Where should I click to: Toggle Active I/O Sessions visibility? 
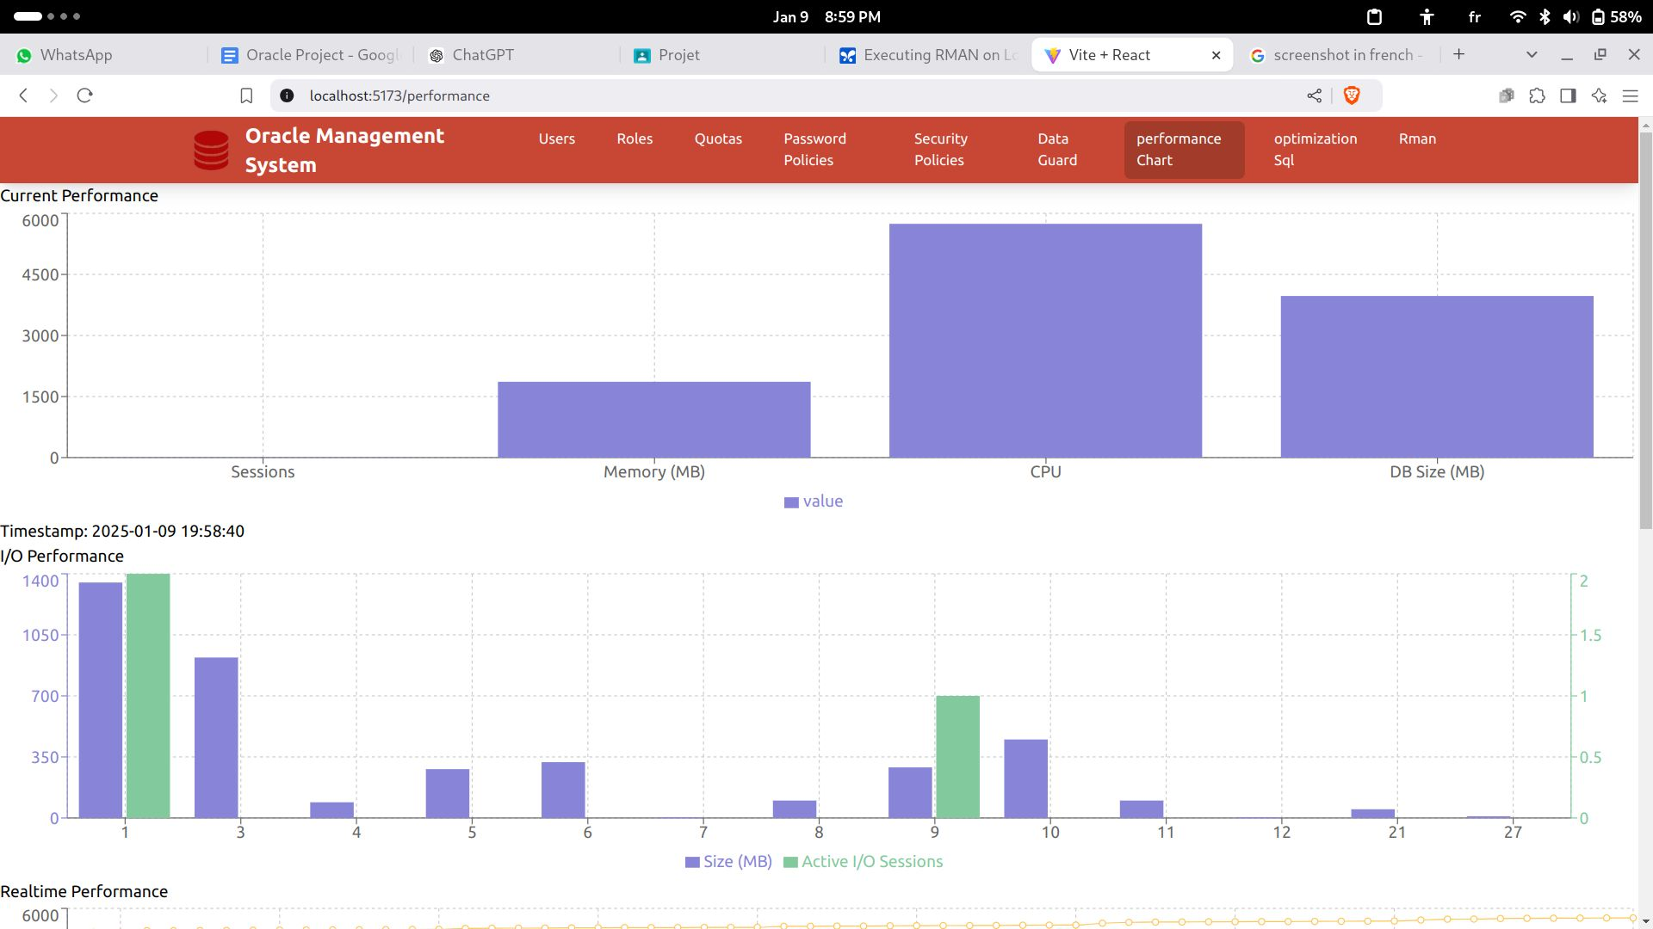coord(864,861)
